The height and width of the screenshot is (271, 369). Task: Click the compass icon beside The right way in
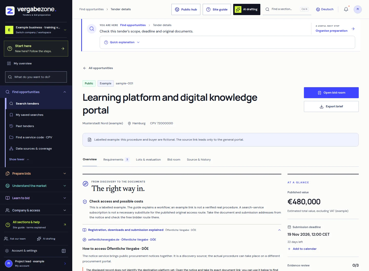(86, 184)
